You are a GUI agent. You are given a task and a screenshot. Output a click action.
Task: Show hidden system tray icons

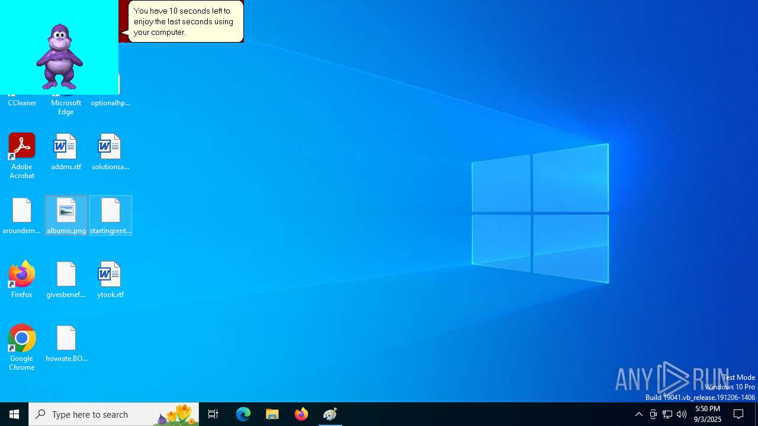639,414
